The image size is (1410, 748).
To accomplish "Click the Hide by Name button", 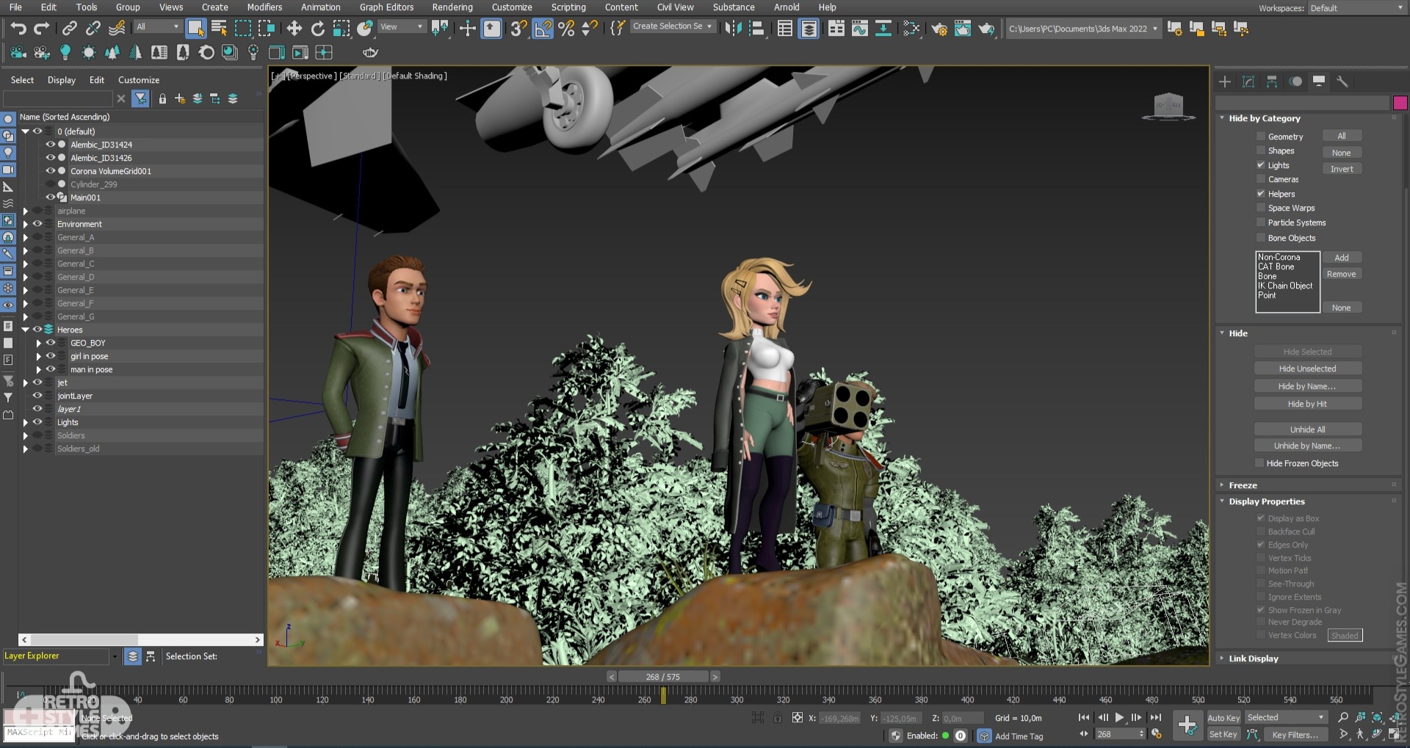I will pos(1307,386).
